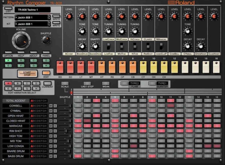The height and width of the screenshot is (165, 225).
Task: Click the SCALE button
Action: point(65,83)
